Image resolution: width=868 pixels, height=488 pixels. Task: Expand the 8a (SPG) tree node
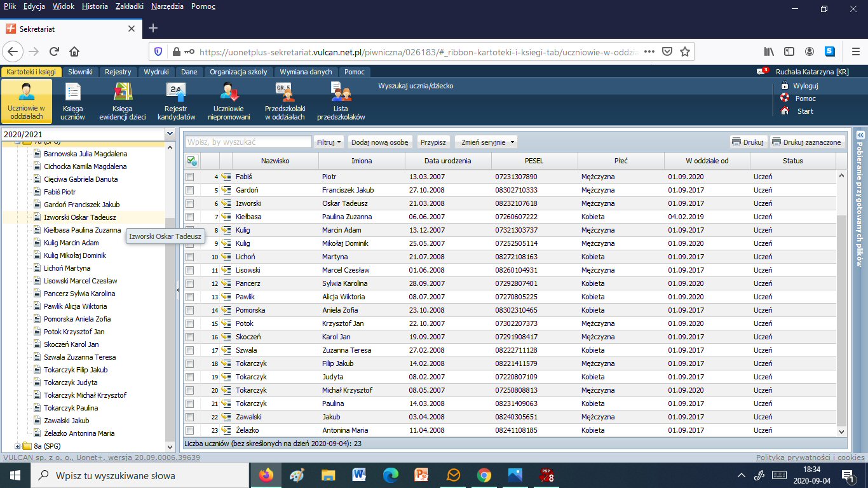(x=18, y=446)
